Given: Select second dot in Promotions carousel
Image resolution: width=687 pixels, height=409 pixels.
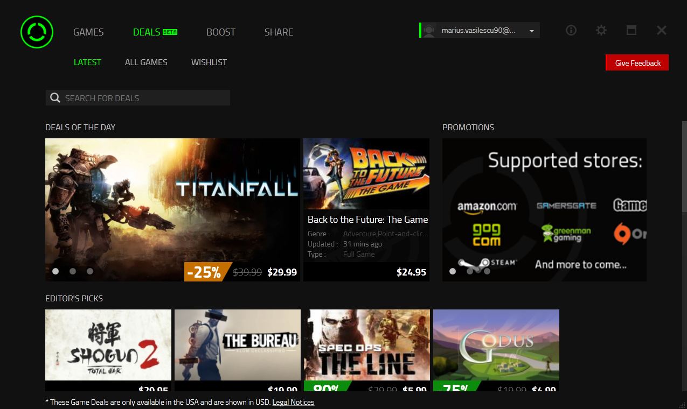Looking at the screenshot, I should pos(470,271).
